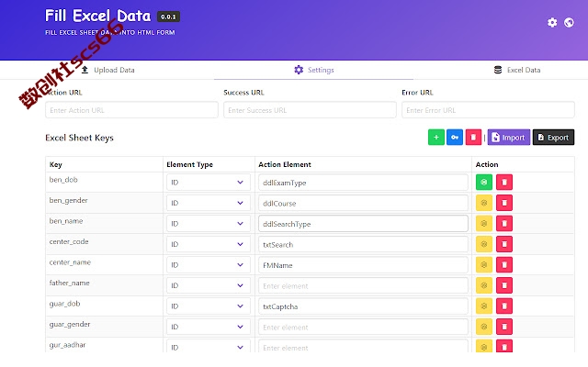Open Element Type dropdown for guar_dob
The image size is (588, 367).
click(209, 306)
